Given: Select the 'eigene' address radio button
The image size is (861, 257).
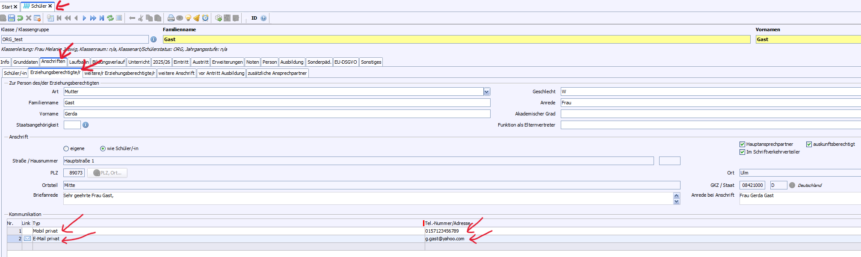Looking at the screenshot, I should tap(66, 148).
